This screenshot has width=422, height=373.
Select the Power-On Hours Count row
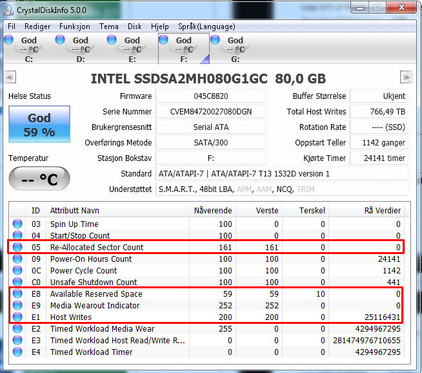pos(207,259)
